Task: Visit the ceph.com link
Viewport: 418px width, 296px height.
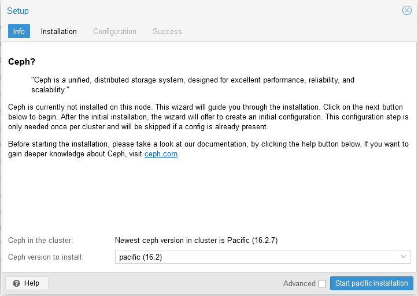Action: (x=161, y=154)
